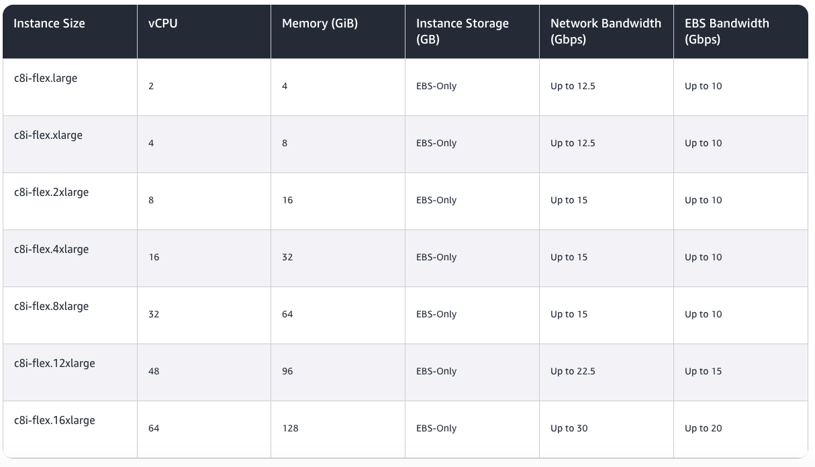Click the Up to 20 EBS bandwidth
The width and height of the screenshot is (815, 467).
pyautogui.click(x=703, y=428)
